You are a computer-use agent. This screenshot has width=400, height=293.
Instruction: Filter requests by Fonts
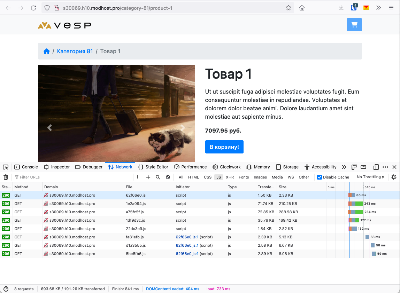pyautogui.click(x=244, y=177)
